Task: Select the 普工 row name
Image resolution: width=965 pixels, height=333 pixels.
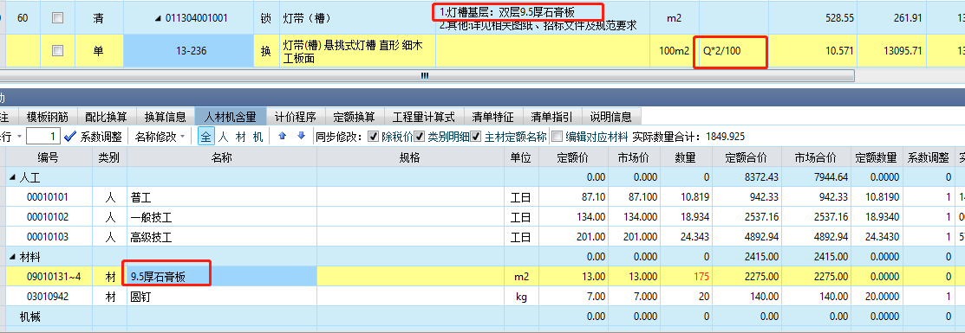Action: coord(141,198)
